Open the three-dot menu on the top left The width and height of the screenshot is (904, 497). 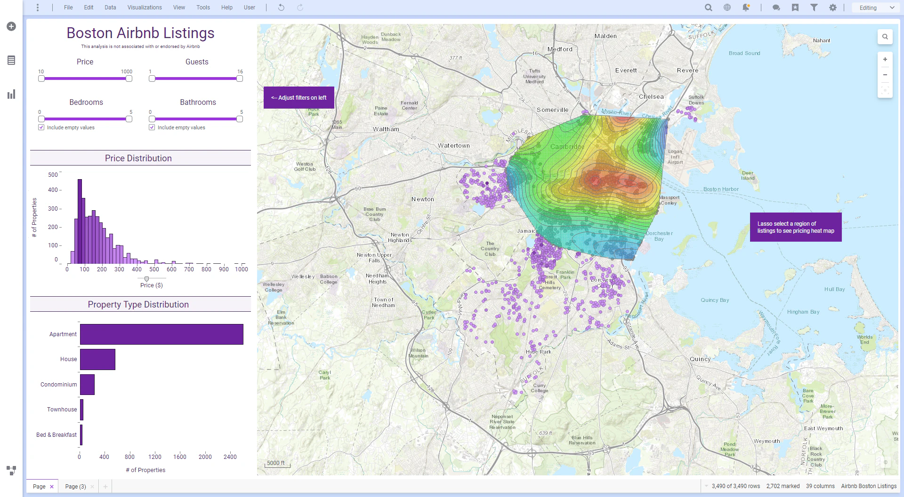[37, 8]
